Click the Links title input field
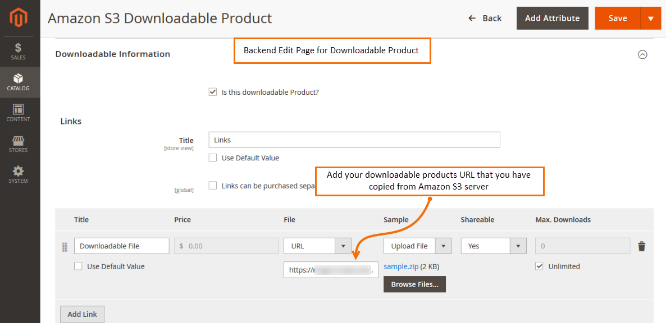Screen dimensions: 666x323 pos(354,140)
